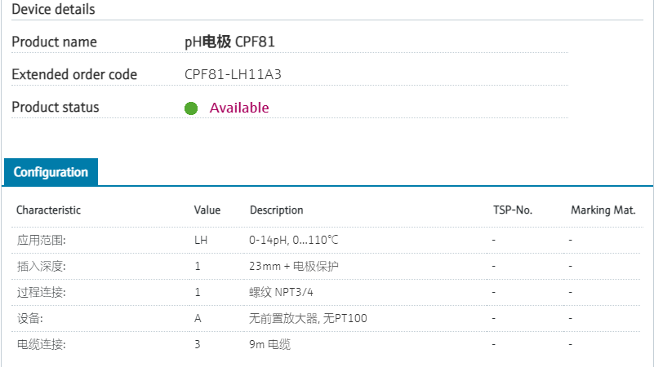This screenshot has height=367, width=654.
Task: Click the green product status indicator dot
Action: coord(191,108)
